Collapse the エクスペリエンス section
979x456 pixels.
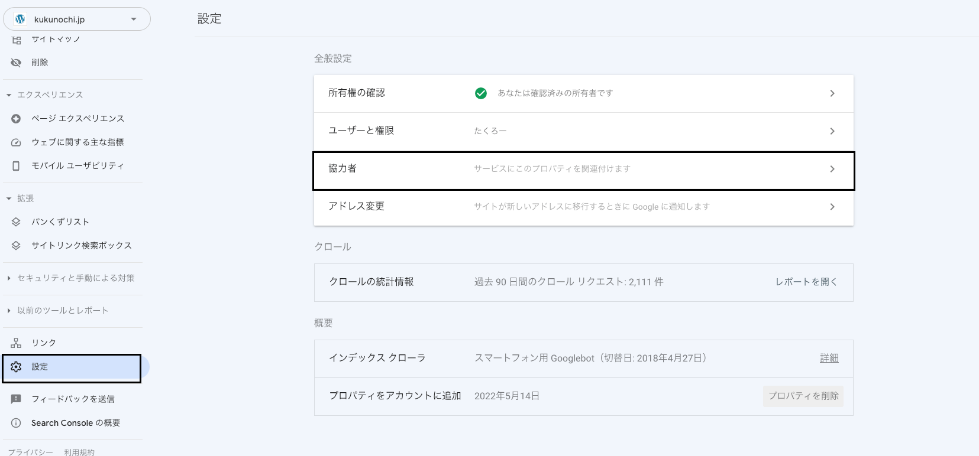coord(9,95)
